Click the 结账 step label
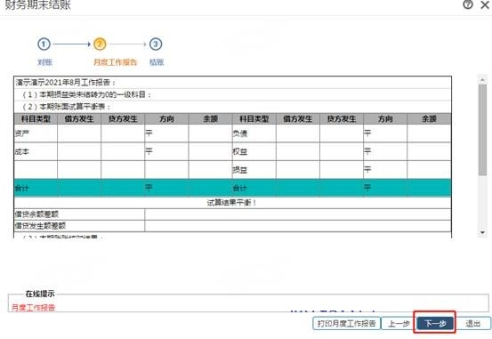The width and height of the screenshot is (492, 339). [x=157, y=62]
